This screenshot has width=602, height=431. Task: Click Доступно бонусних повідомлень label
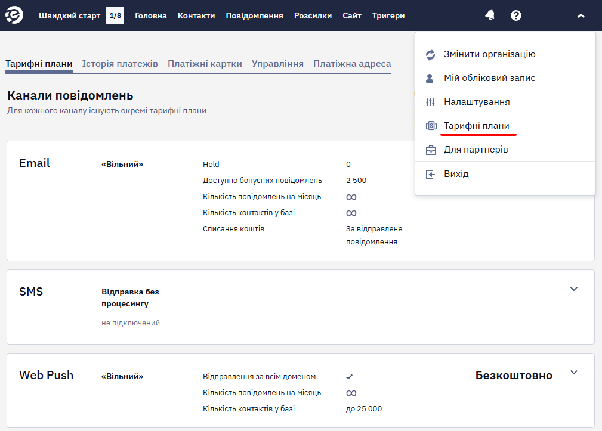click(263, 180)
